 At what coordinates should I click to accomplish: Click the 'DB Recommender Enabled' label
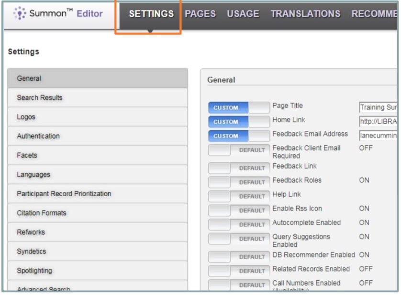pyautogui.click(x=313, y=255)
